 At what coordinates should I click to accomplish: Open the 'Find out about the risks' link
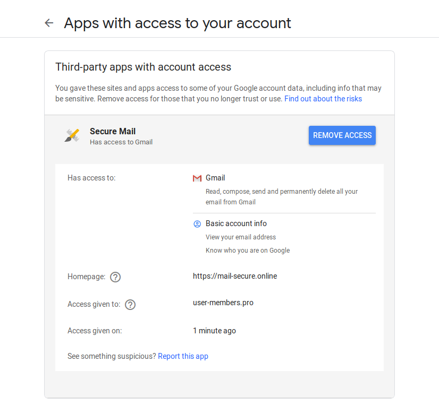click(x=323, y=99)
